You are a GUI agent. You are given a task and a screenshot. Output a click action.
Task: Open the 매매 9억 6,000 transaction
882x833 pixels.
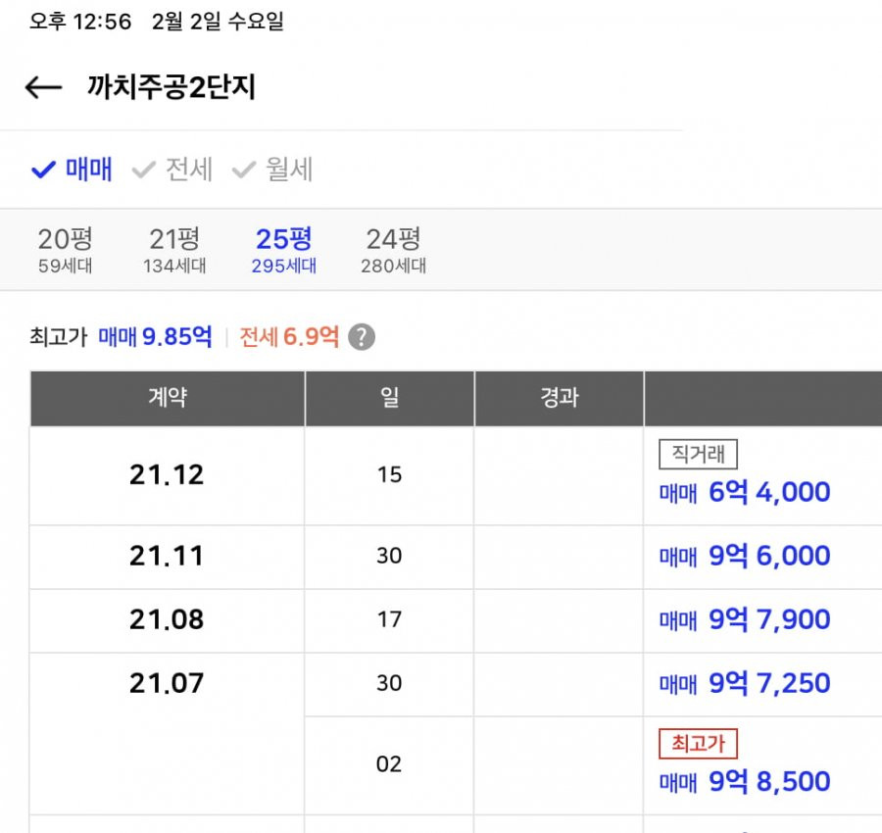tap(745, 556)
